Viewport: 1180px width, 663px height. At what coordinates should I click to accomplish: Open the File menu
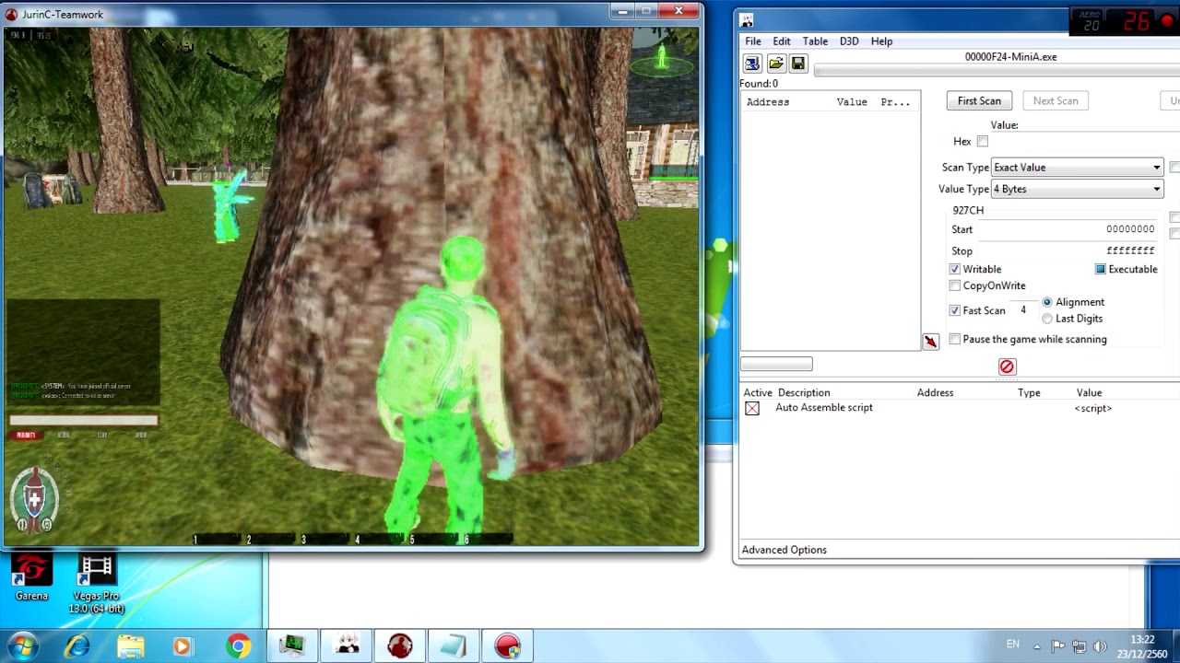coord(753,41)
